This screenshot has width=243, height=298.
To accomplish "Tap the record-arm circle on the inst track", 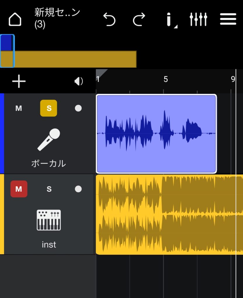I will [78, 189].
